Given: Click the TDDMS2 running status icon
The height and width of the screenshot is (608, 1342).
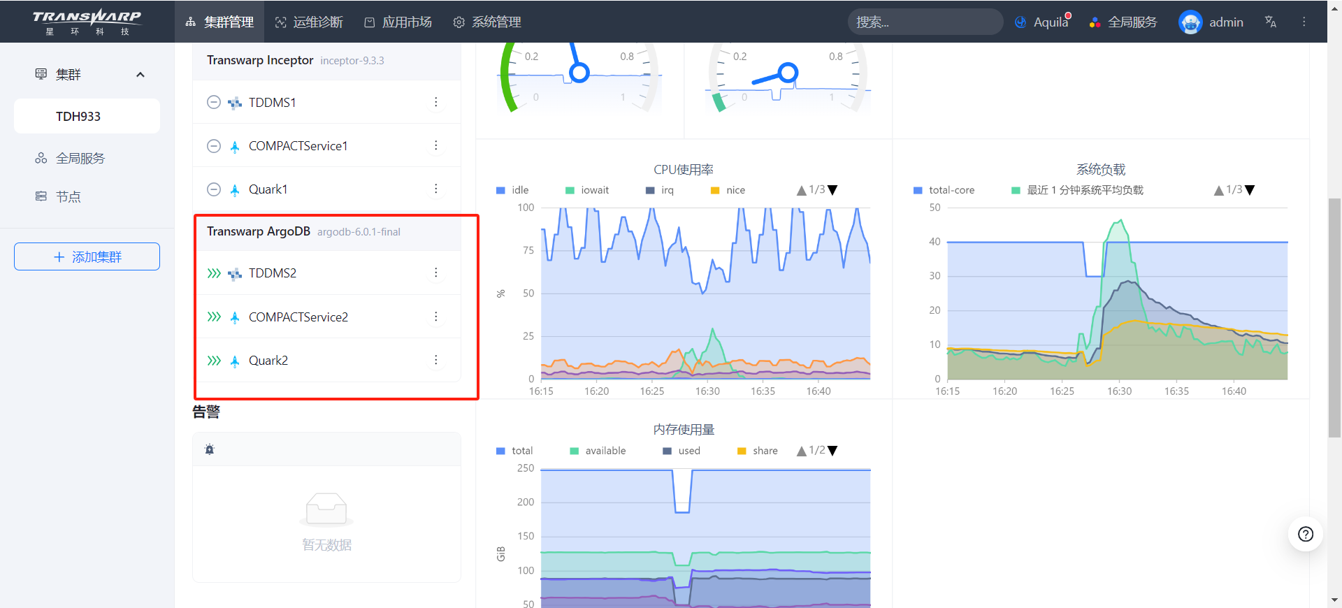Looking at the screenshot, I should point(214,273).
